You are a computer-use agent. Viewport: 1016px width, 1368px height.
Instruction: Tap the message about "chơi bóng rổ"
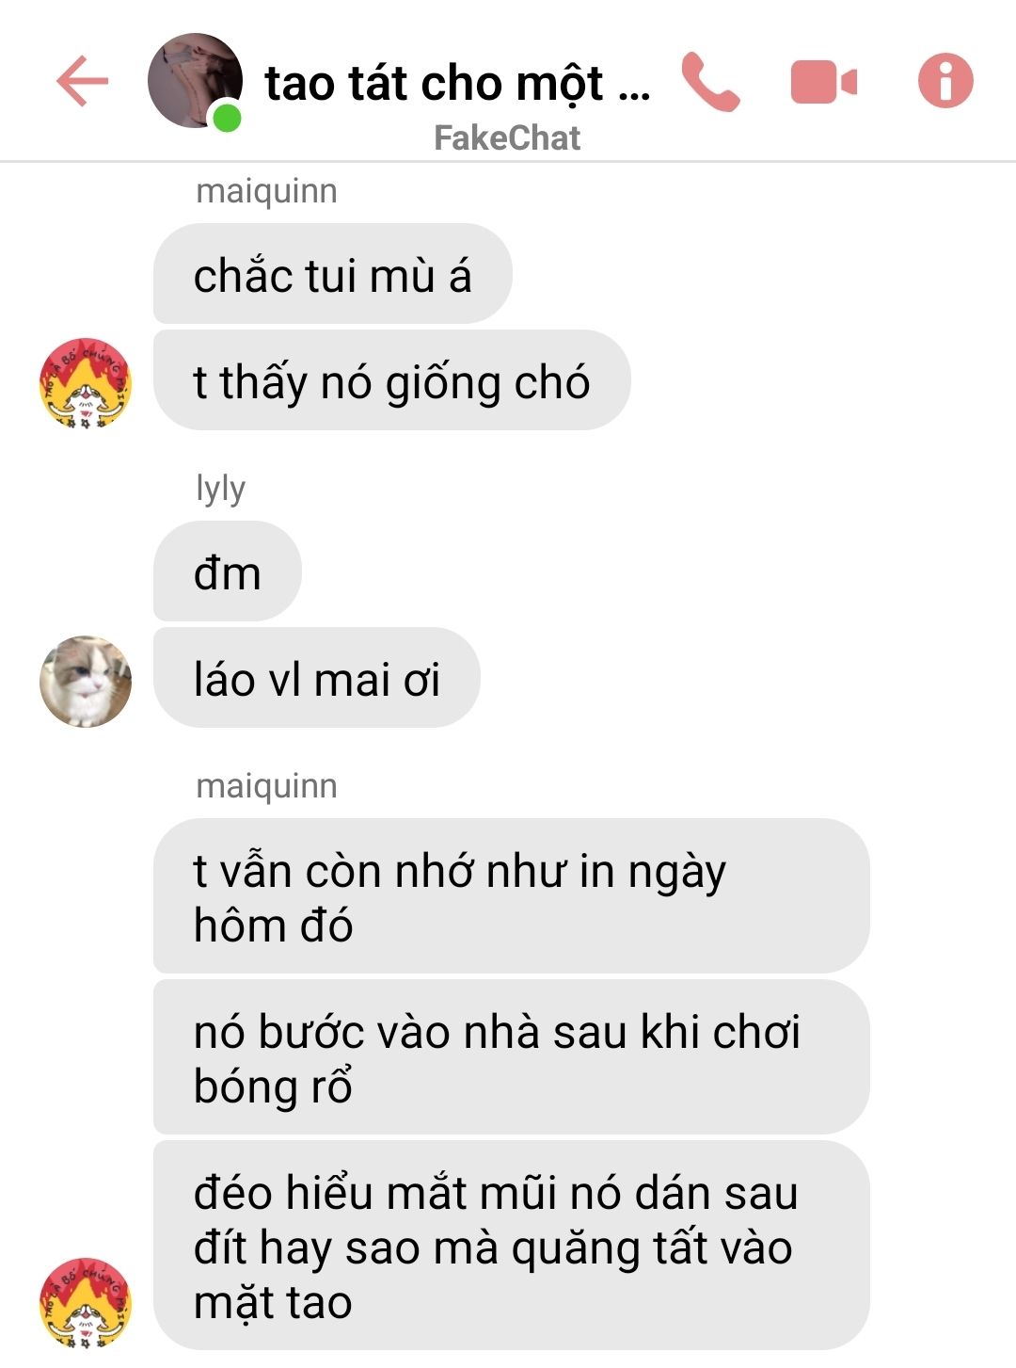[x=511, y=1056]
